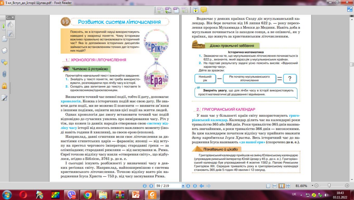The image size is (354, 200).
Task: Click «Діємо: практичні завдання» banner
Action: coord(232,46)
